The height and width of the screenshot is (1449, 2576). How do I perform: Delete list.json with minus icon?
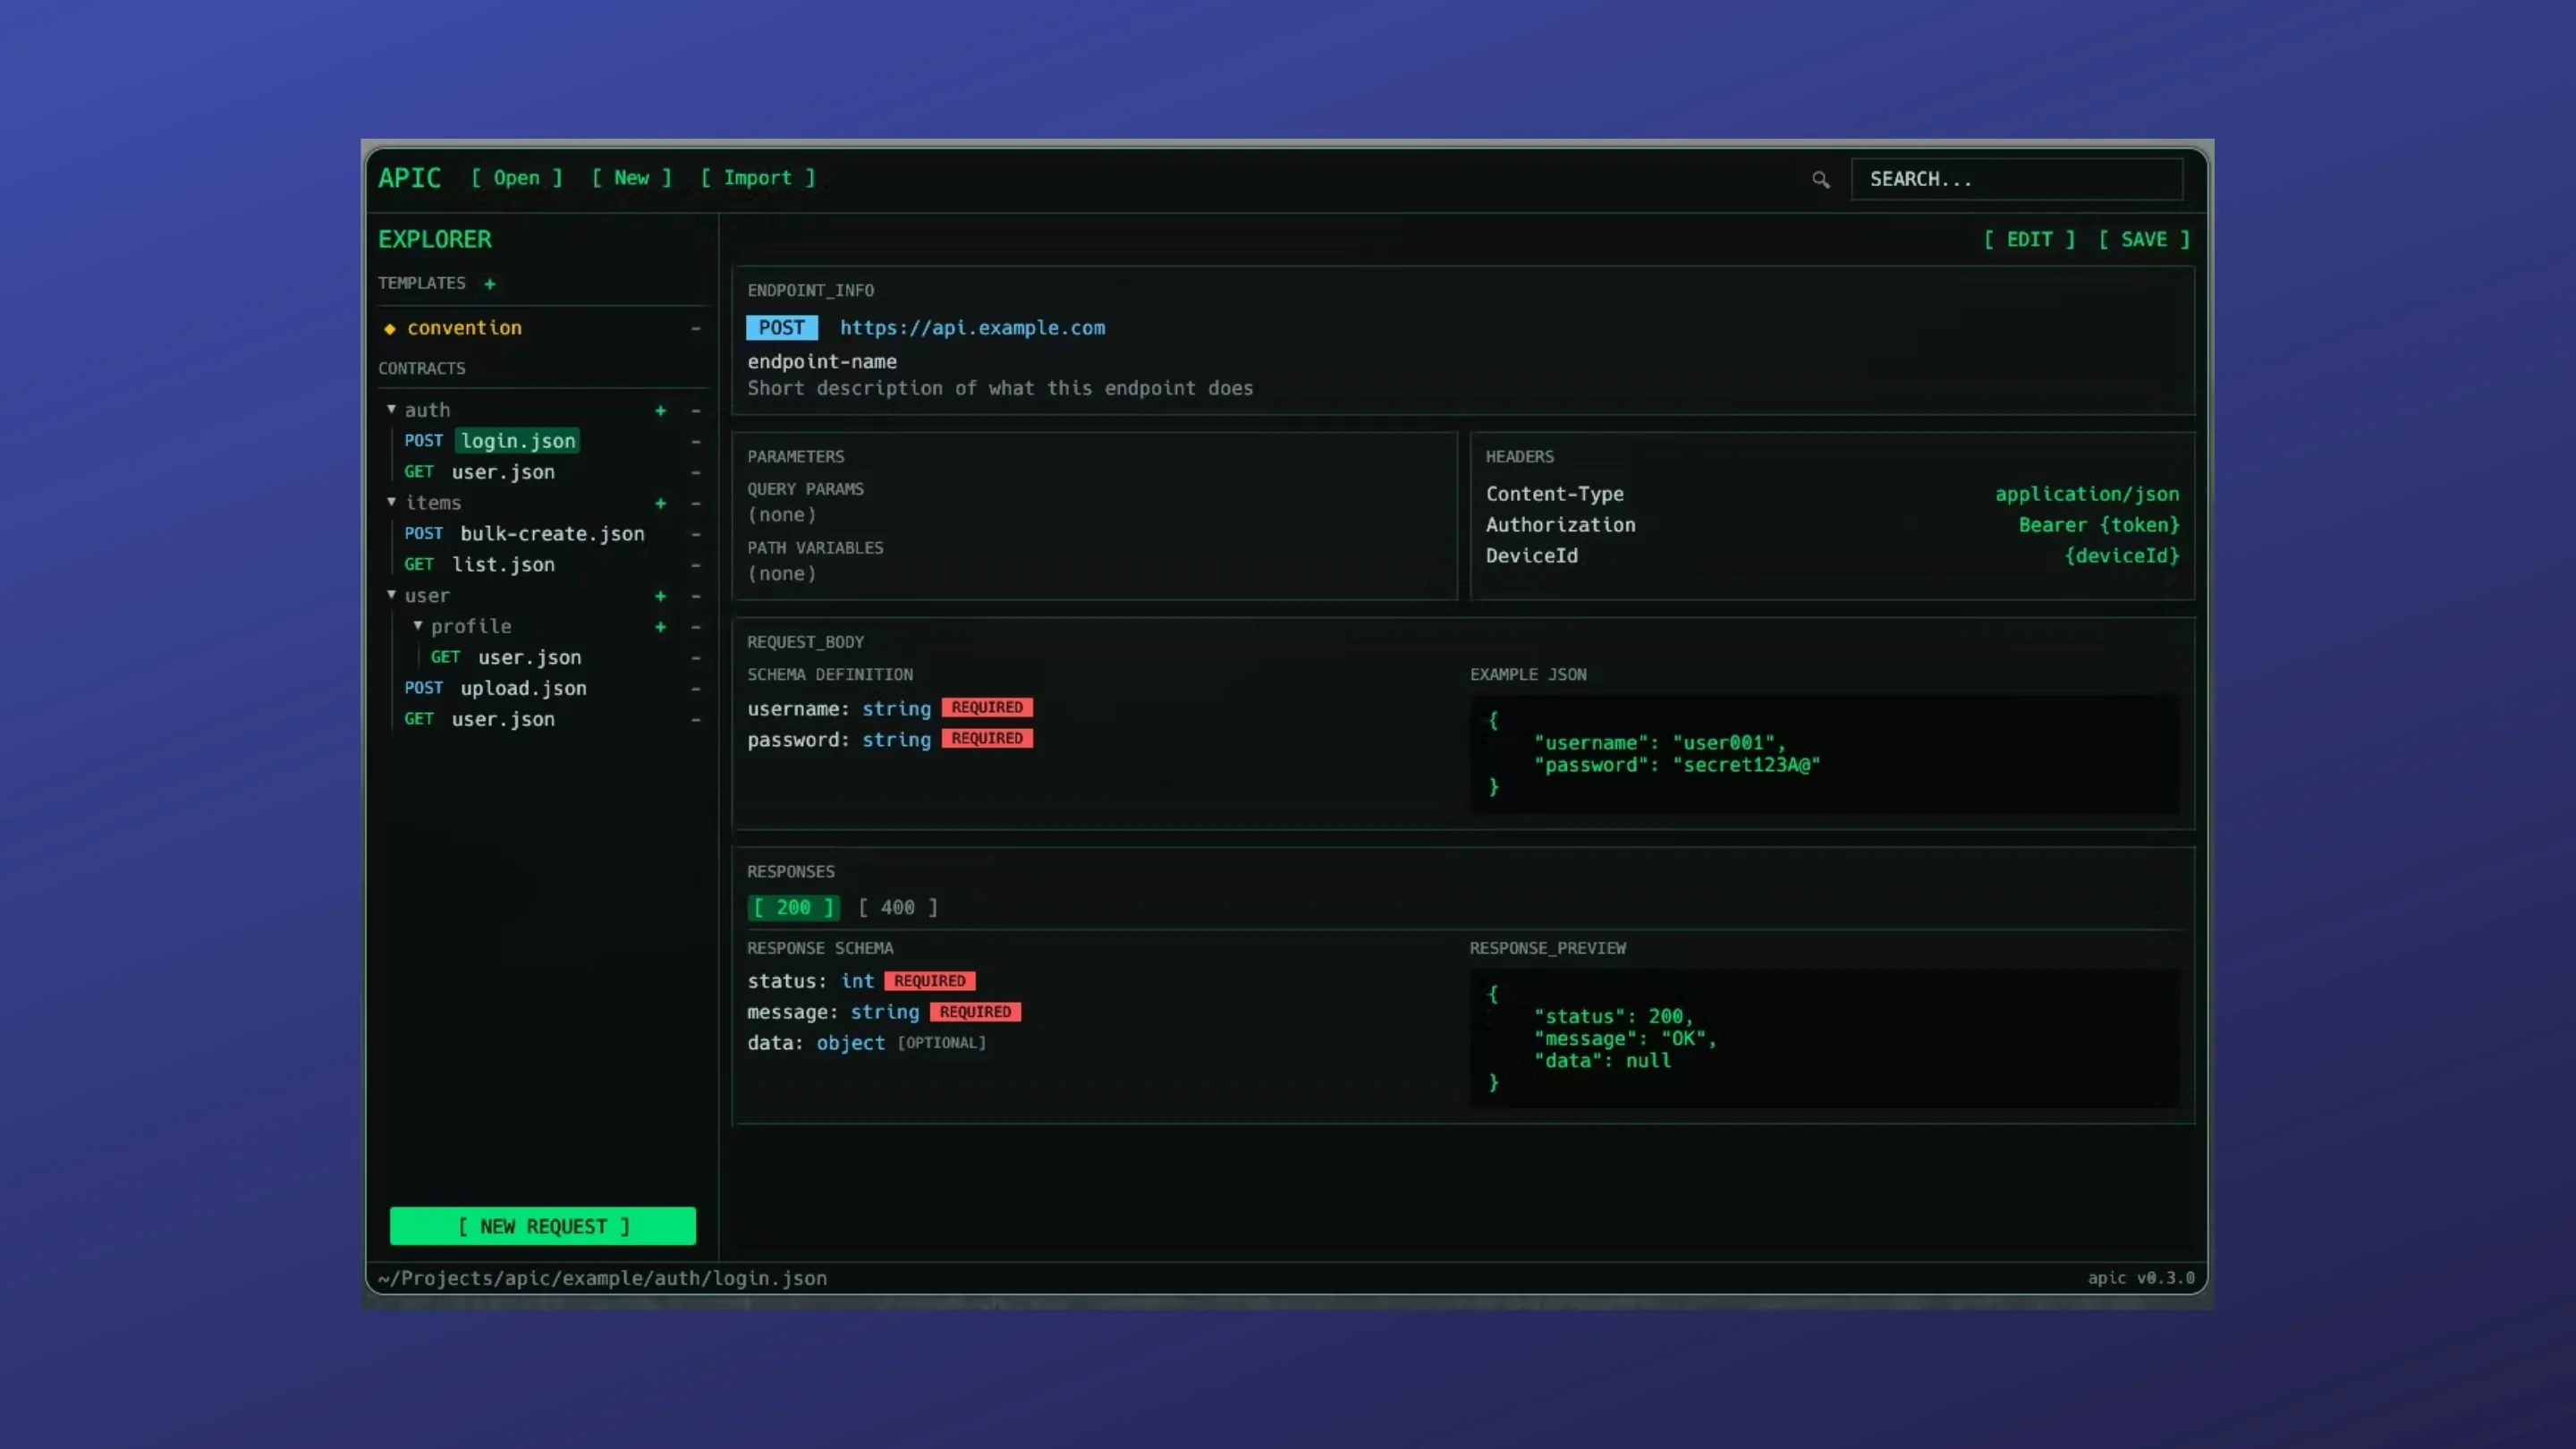(x=695, y=565)
